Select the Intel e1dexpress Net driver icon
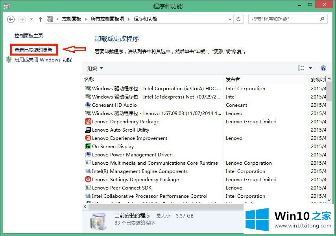 coord(88,97)
